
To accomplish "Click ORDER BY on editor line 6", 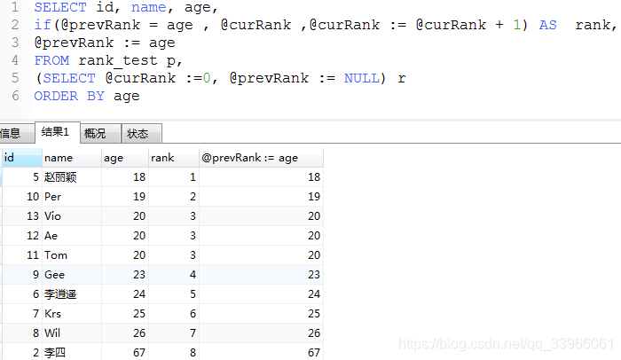I will click(69, 96).
